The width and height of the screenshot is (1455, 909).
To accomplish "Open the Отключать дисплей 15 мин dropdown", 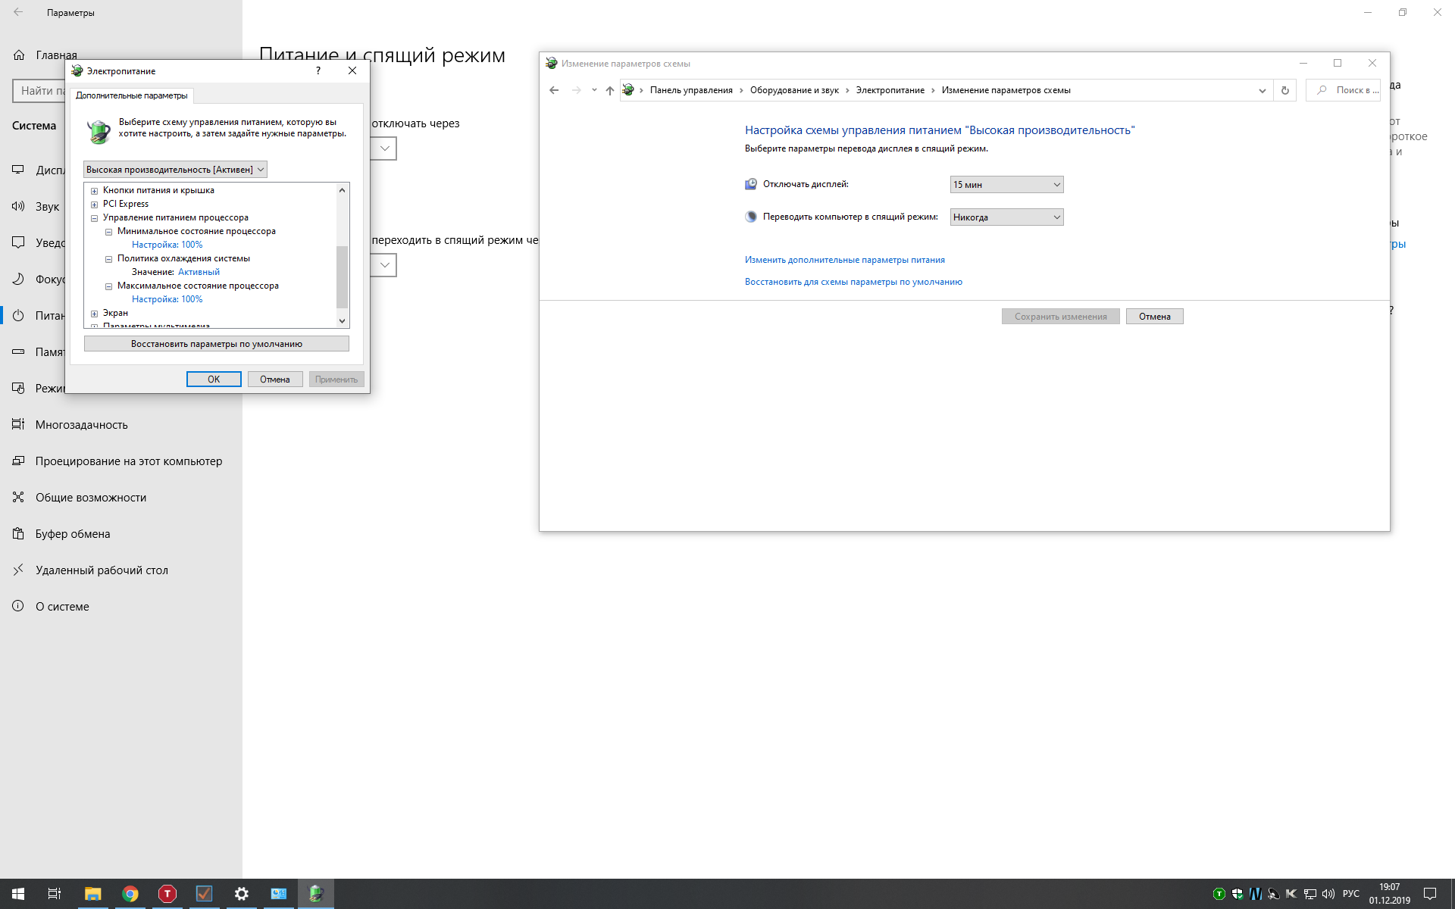I will [x=1006, y=185].
